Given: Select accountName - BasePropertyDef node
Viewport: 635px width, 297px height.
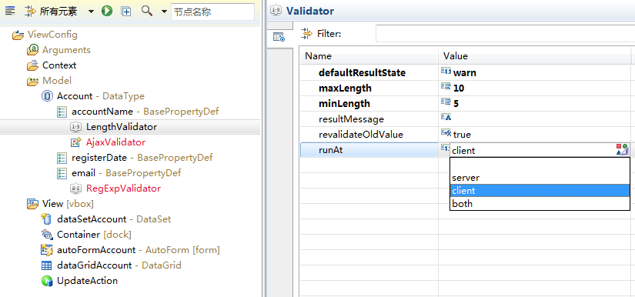Looking at the screenshot, I should pos(145,112).
